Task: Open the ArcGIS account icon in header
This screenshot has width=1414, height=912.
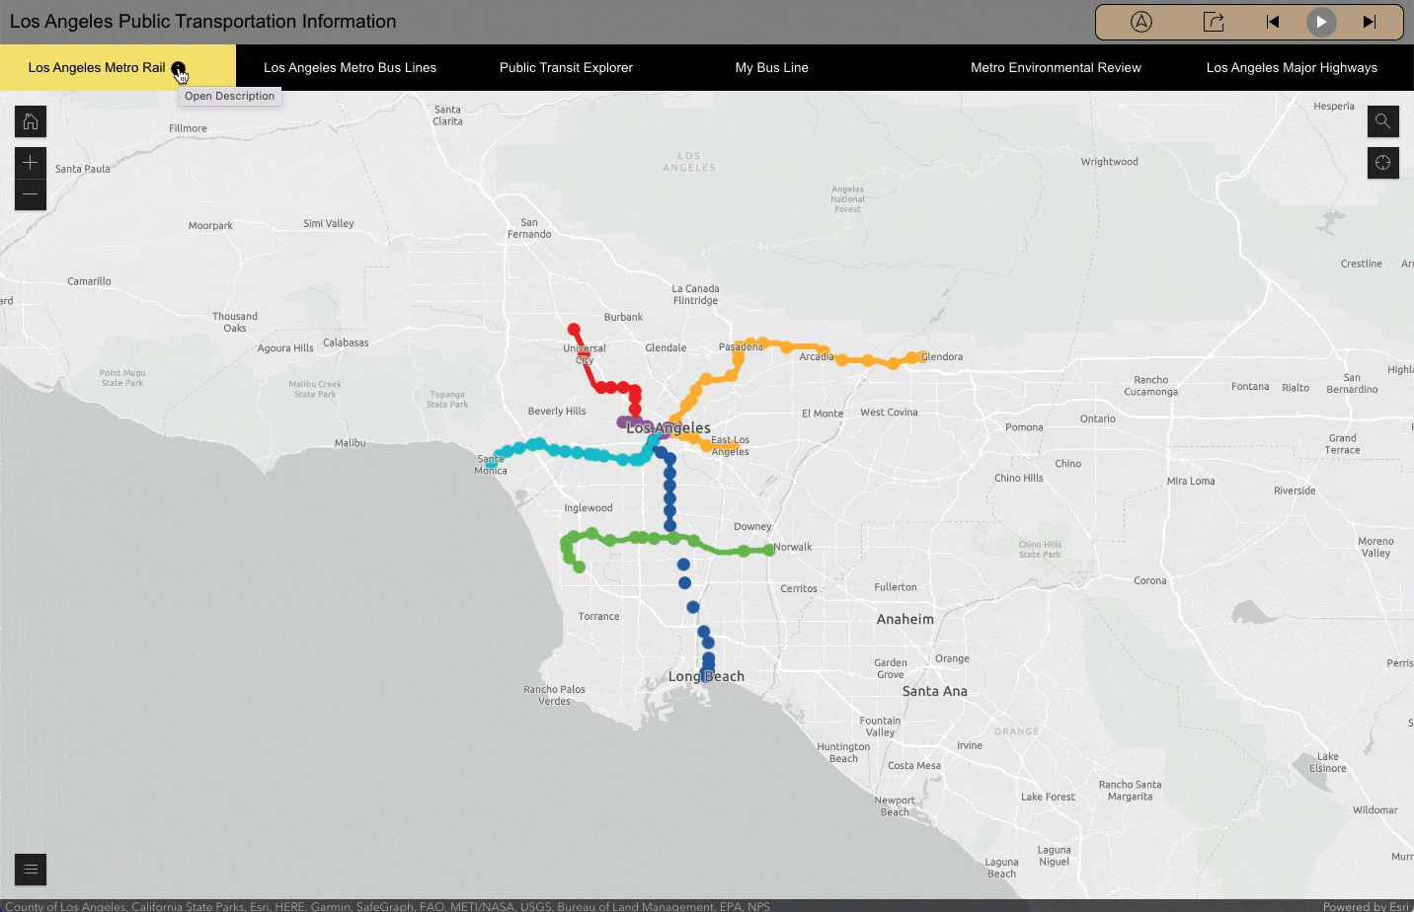Action: coord(1141,22)
